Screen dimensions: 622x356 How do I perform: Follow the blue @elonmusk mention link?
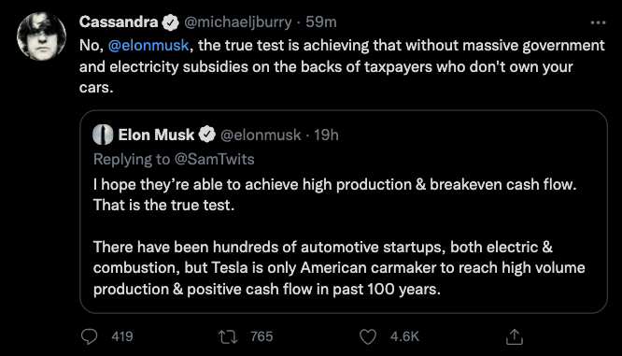coord(148,45)
